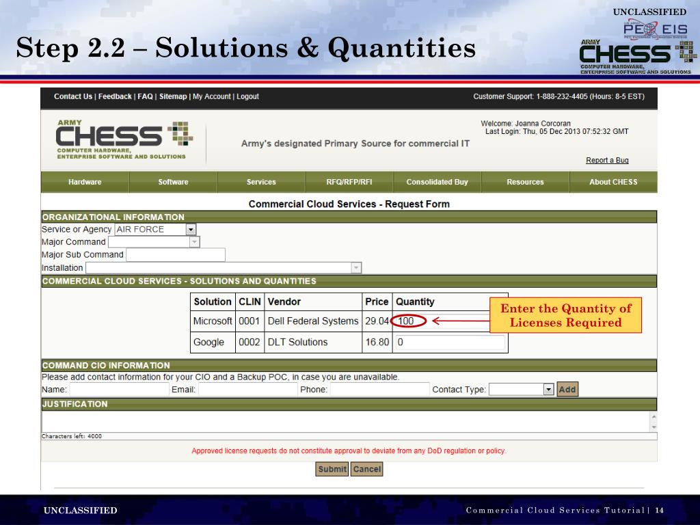Screen dimensions: 700x525
Task: Open the Contact Us link
Action: [x=72, y=96]
